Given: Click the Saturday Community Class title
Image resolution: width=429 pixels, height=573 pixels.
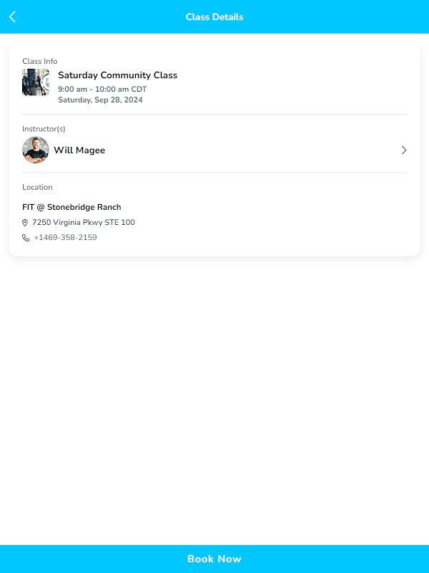Looking at the screenshot, I should [117, 75].
